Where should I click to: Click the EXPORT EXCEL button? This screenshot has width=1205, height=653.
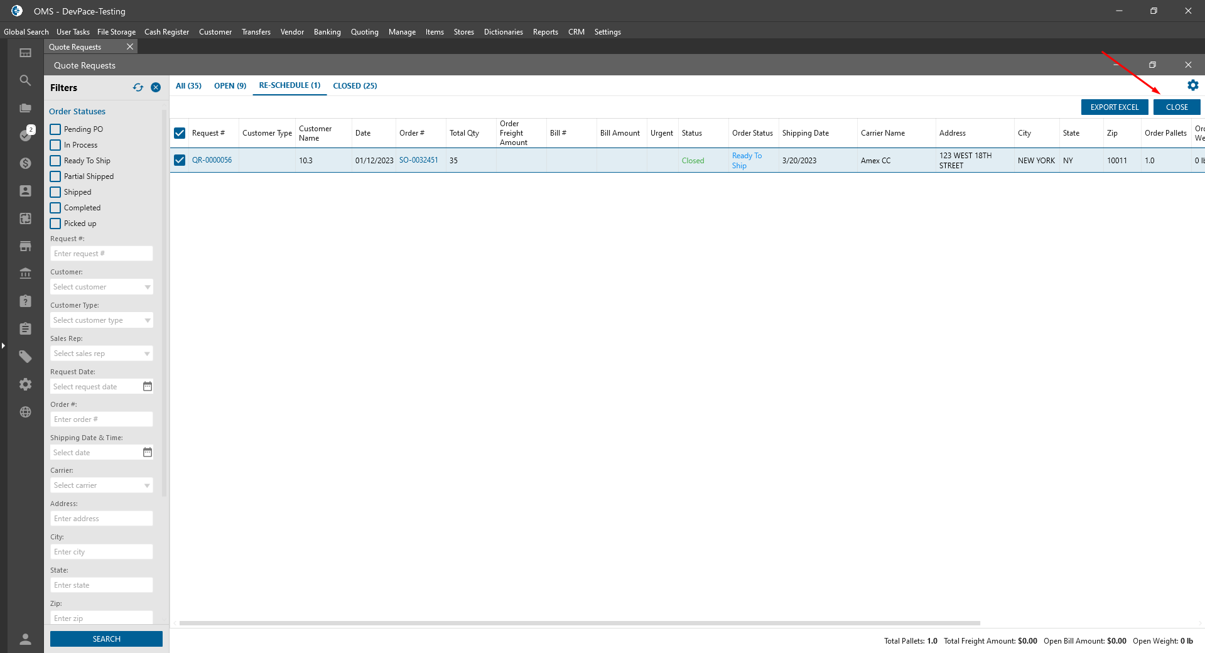(x=1115, y=107)
